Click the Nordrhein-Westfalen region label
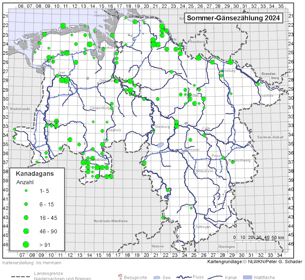Viewport: 305px width, 280px height. click(111, 221)
